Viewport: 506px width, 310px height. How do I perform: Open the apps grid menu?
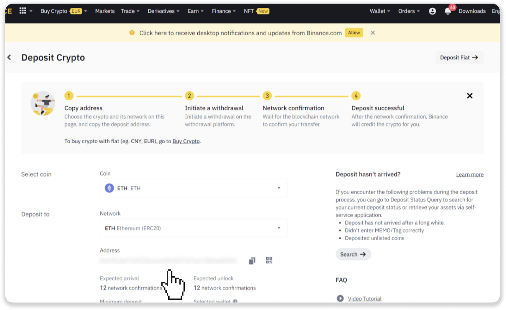(23, 11)
